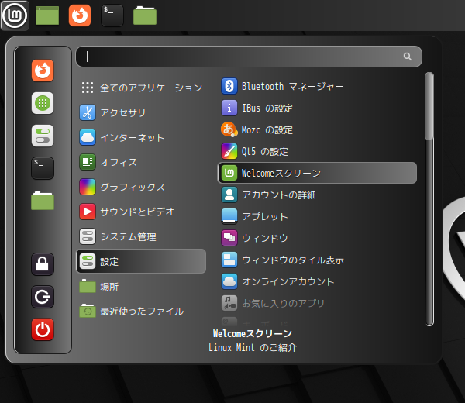Click the Mozc あ icon

(x=229, y=129)
